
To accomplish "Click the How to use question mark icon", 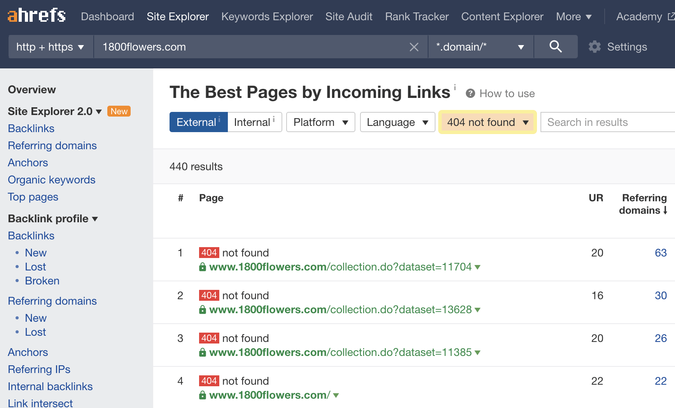I will point(470,94).
